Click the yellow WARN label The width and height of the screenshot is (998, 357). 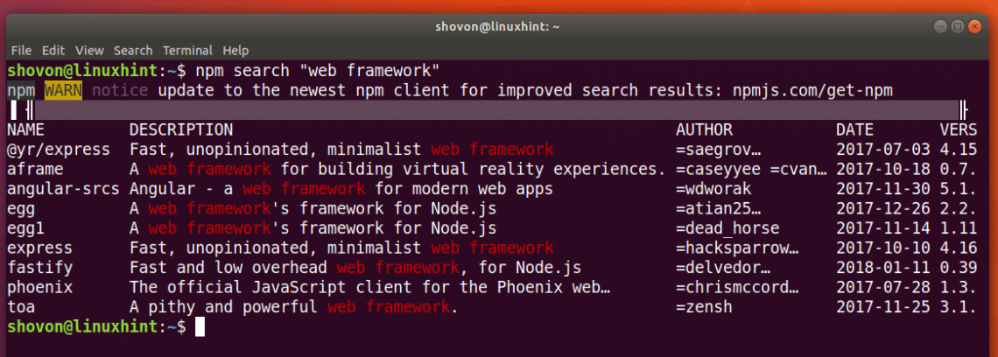pyautogui.click(x=63, y=91)
